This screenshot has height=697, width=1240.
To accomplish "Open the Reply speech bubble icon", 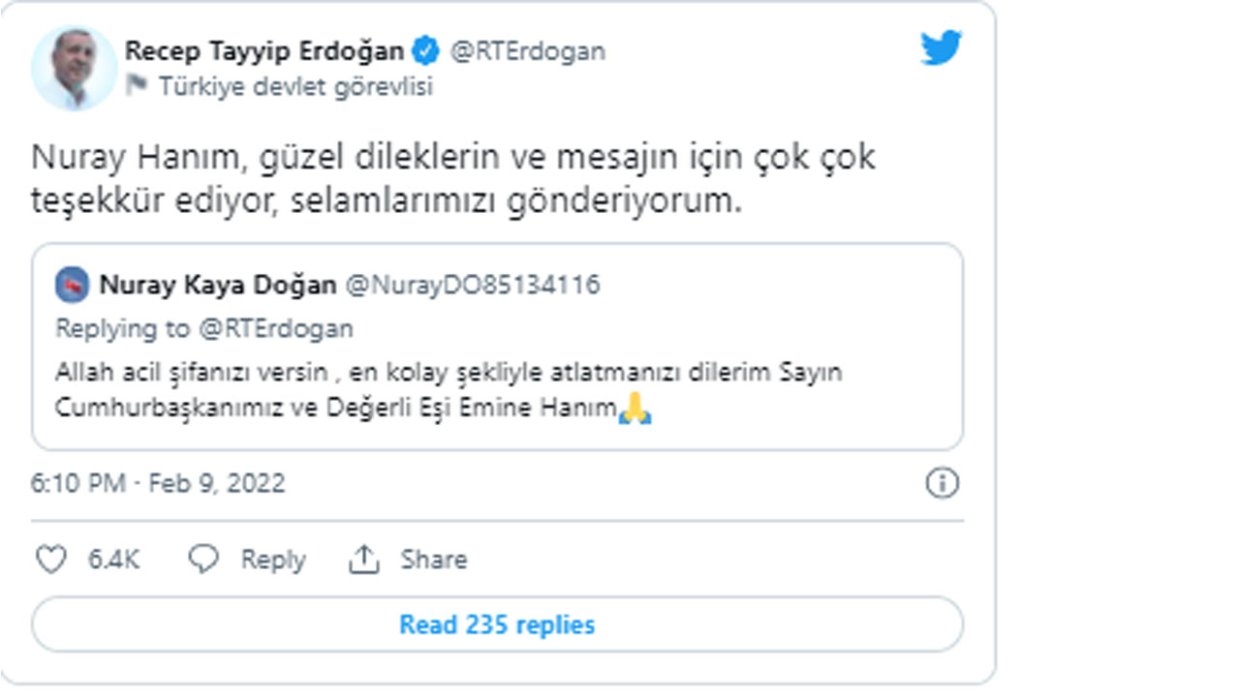I will point(202,559).
